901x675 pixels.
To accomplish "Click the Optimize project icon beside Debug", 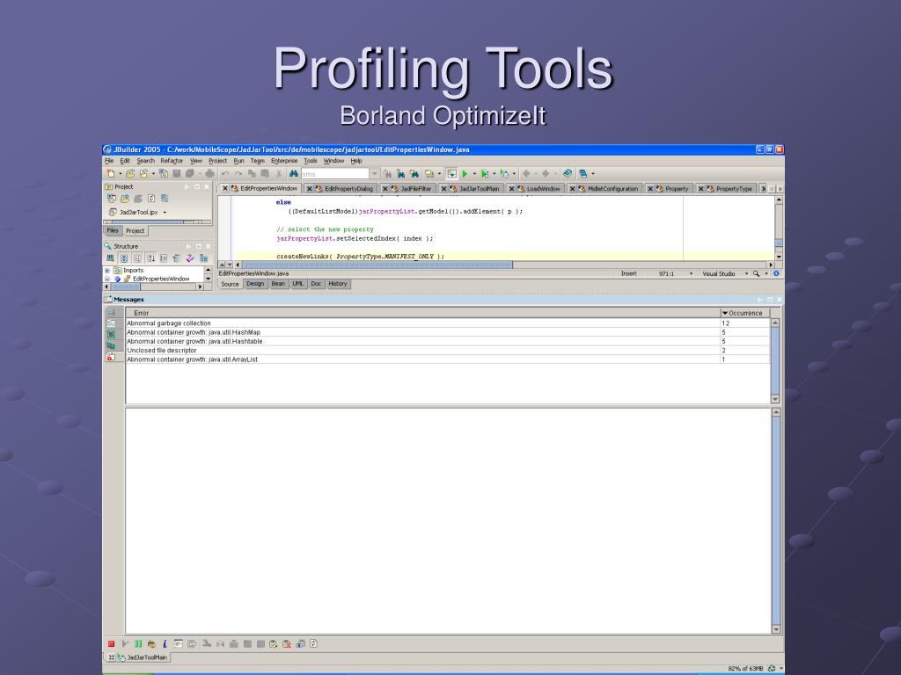I will [504, 173].
